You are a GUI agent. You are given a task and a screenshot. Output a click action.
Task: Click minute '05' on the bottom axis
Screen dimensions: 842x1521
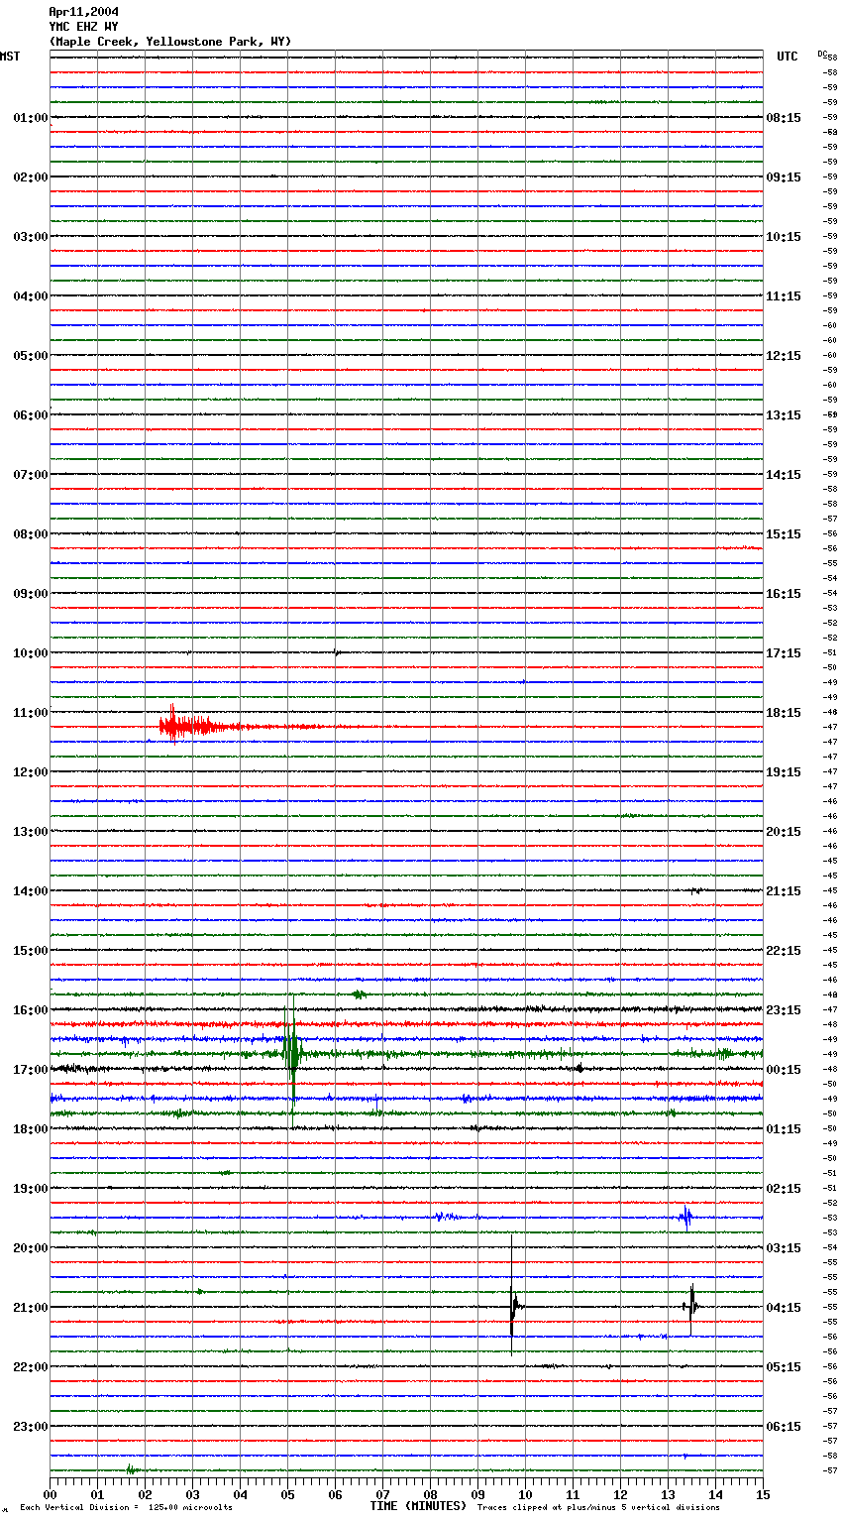287,1494
